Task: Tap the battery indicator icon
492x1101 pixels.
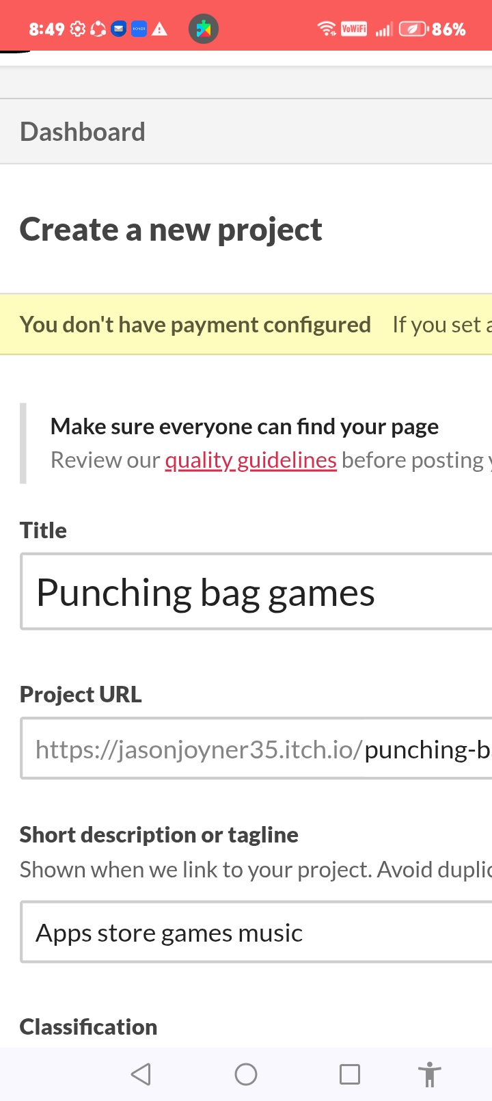Action: pos(413,29)
